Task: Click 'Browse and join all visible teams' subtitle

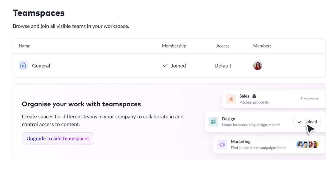Action: [71, 26]
